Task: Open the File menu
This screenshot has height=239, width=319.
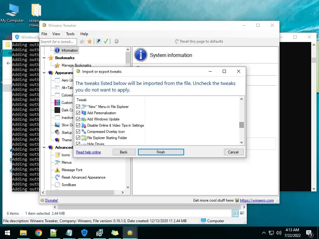Action: pyautogui.click(x=44, y=34)
